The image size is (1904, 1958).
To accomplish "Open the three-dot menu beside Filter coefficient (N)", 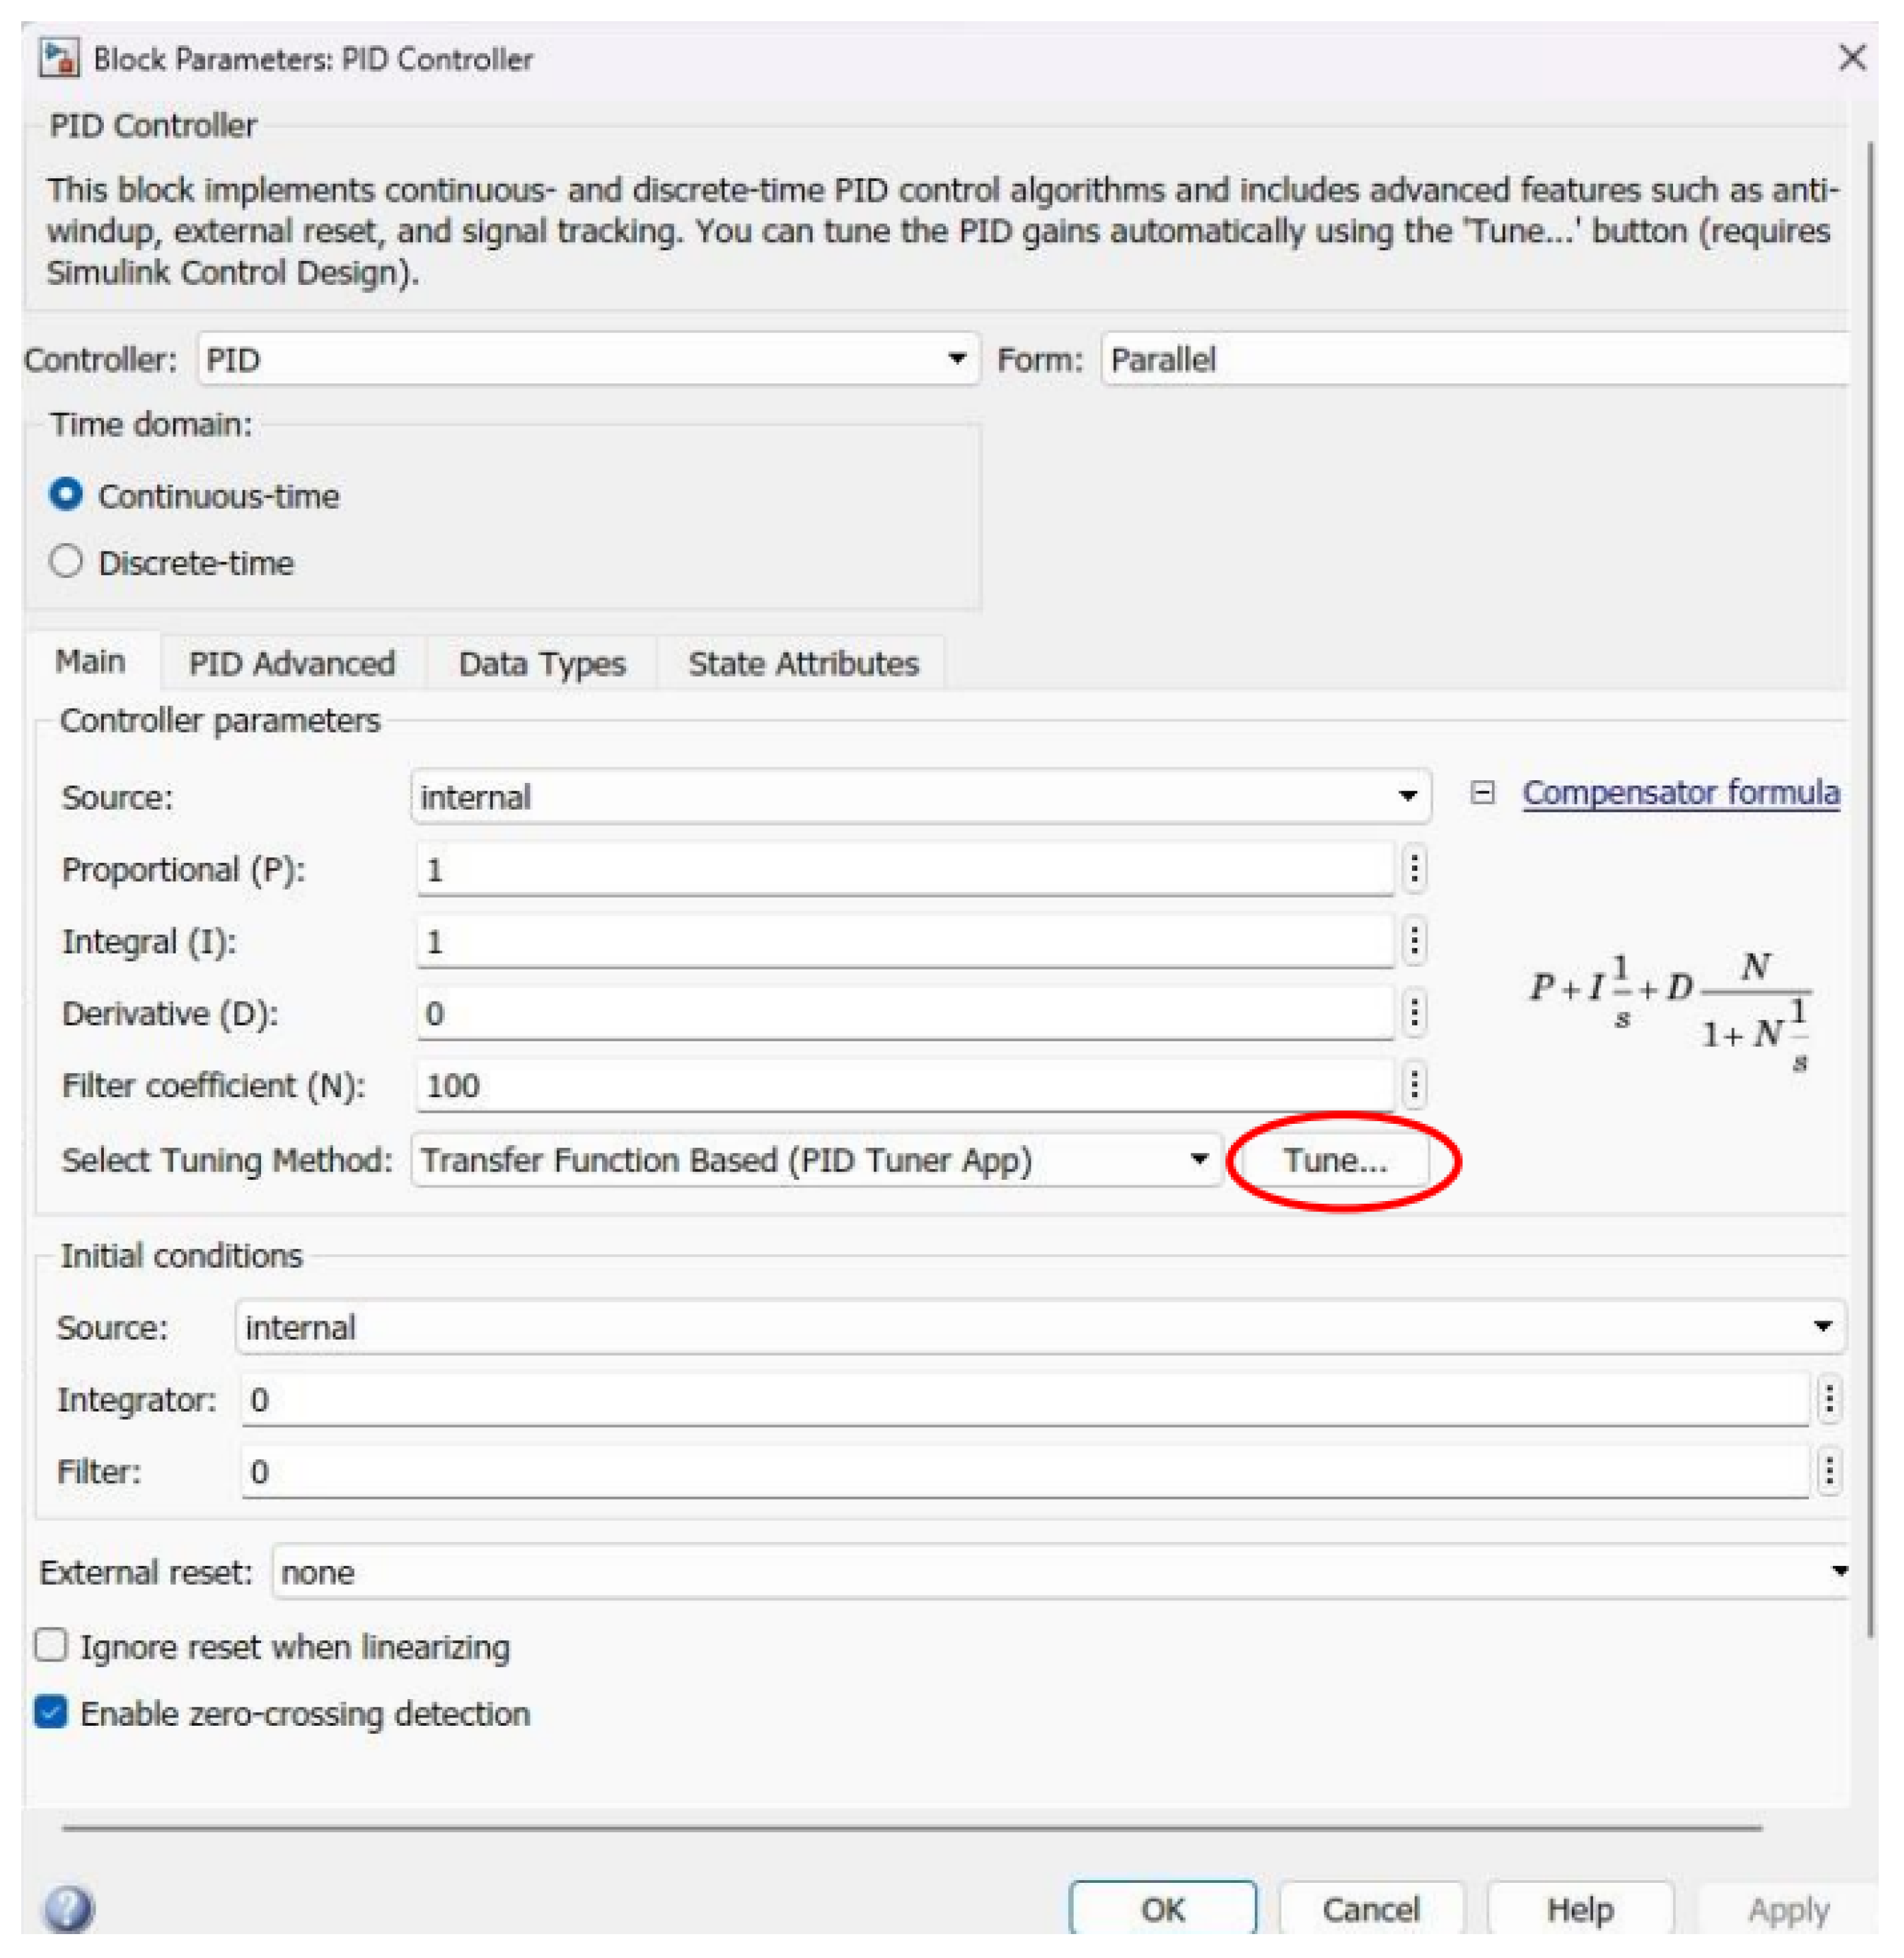I will pos(1414,1086).
